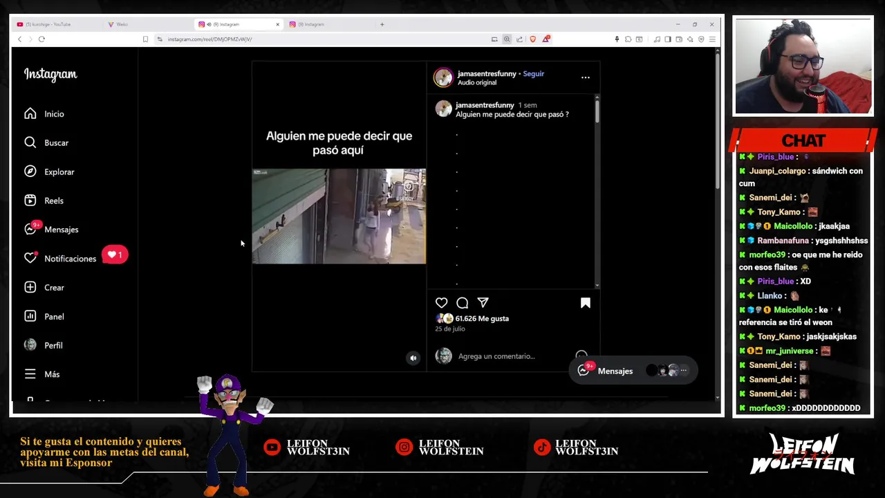885x498 pixels.
Task: Click Brave Rewards triangle icon
Action: [x=546, y=39]
